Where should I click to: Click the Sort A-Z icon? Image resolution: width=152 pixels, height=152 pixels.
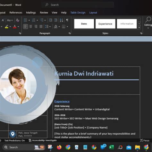62,20
